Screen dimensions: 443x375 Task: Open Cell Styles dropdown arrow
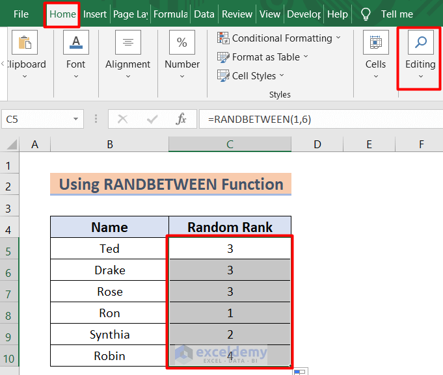point(282,75)
